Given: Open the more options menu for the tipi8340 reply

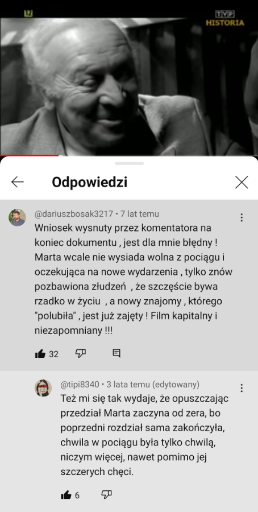Looking at the screenshot, I should pyautogui.click(x=242, y=388).
